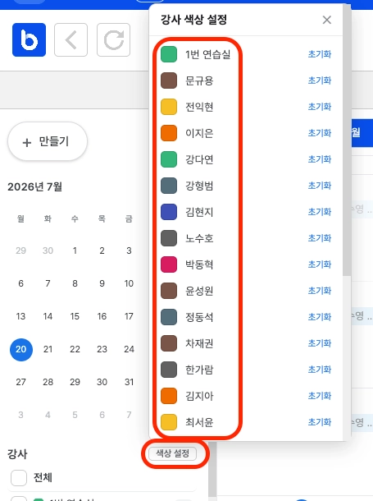
Task: Close the 강사 색상 설정 popup
Action: pyautogui.click(x=327, y=20)
